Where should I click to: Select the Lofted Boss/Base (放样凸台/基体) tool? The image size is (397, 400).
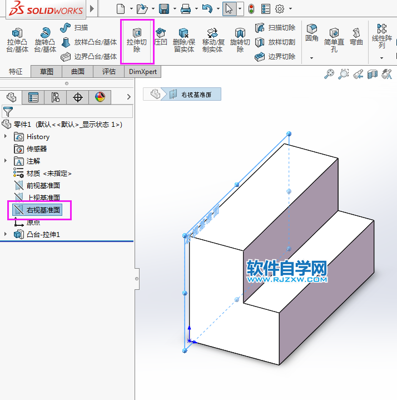(89, 42)
